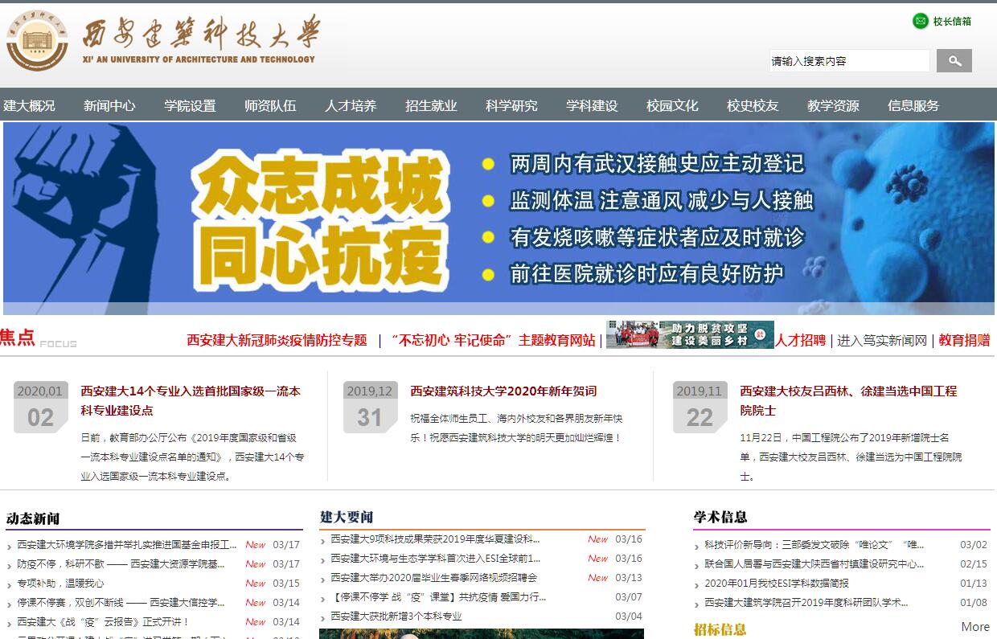Open 西安建筑科技大学2020年新年贺词 headline
Image resolution: width=997 pixels, height=639 pixels.
click(x=503, y=391)
